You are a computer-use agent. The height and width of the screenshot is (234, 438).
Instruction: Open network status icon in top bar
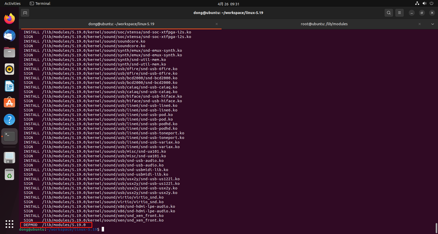[417, 4]
